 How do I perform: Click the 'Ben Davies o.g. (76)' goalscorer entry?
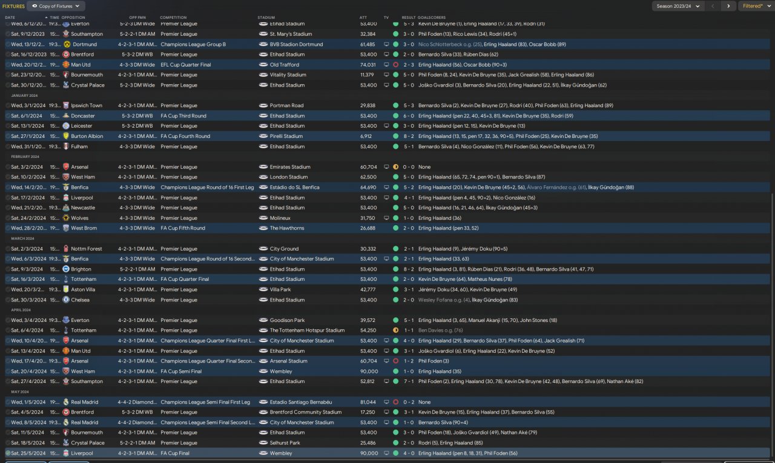pyautogui.click(x=441, y=330)
